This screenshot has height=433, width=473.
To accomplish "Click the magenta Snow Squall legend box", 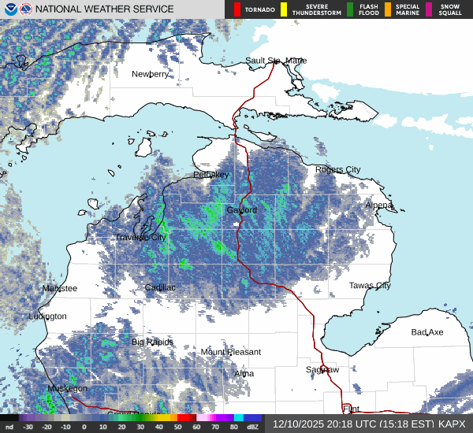I will 429,9.
